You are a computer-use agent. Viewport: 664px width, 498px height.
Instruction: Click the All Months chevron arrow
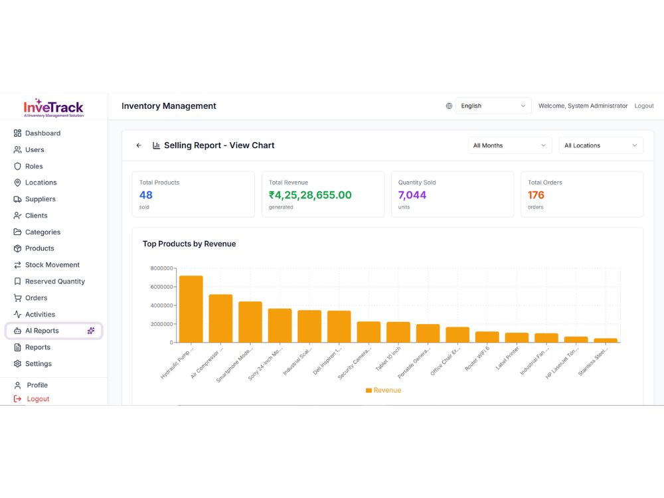coord(543,145)
